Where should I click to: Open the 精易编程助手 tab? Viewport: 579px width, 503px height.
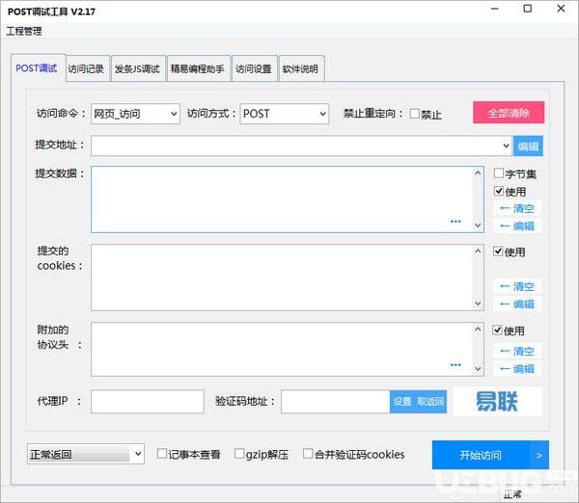(x=198, y=69)
